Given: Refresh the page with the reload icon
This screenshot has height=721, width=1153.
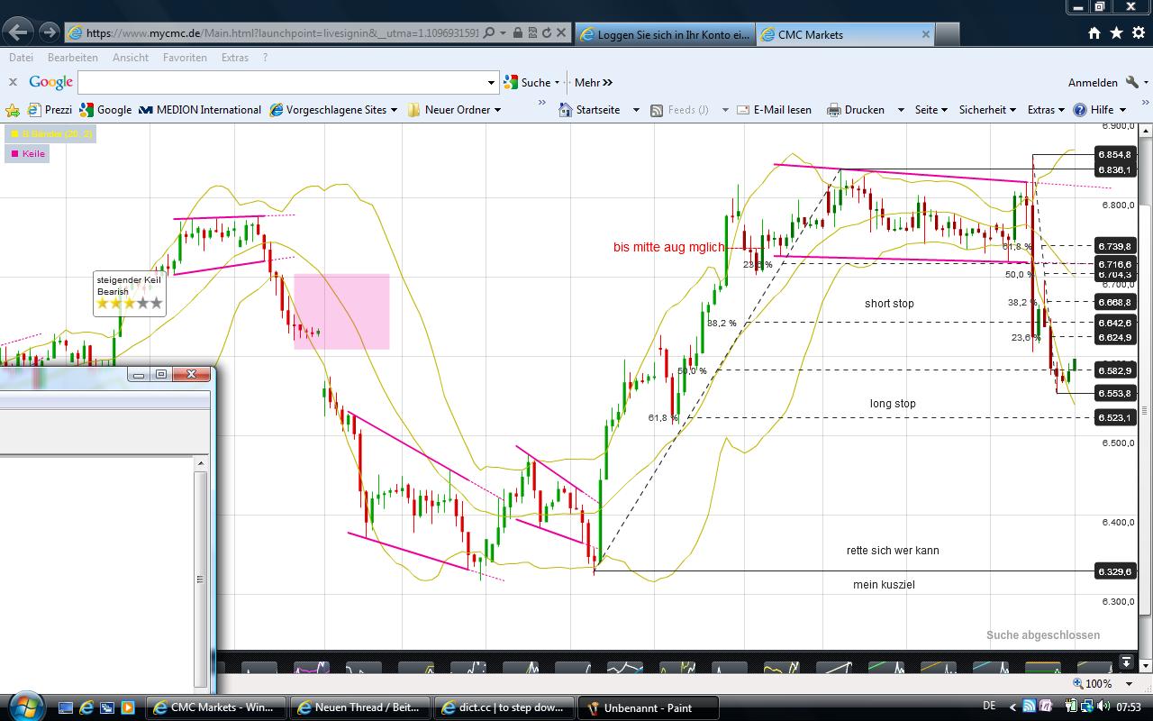Looking at the screenshot, I should 547,33.
